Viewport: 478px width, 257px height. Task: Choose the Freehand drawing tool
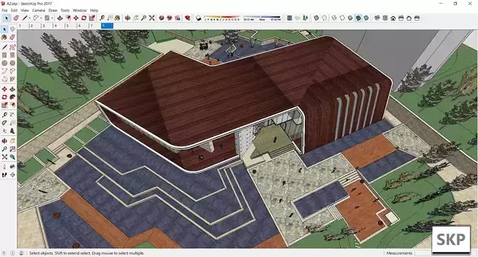click(x=12, y=47)
